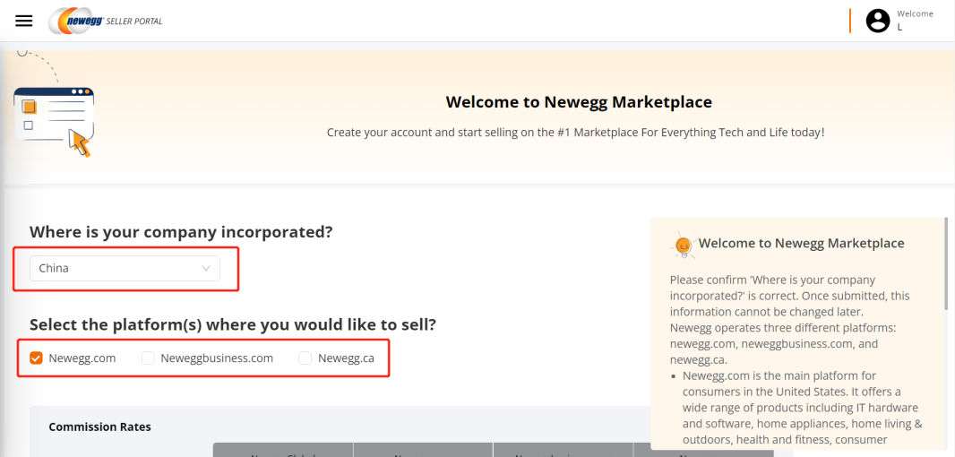Click the 'SELLER PORTAL' text beside the logo
This screenshot has height=457, width=955.
(x=134, y=22)
